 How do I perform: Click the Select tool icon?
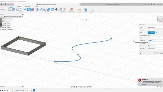point(92,9)
